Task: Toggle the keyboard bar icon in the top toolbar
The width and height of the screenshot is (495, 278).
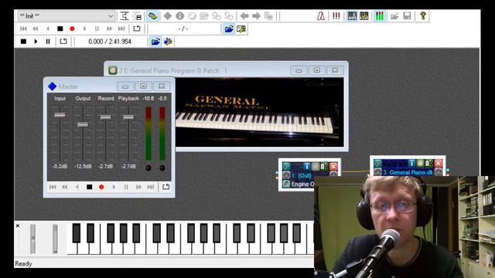Action: (352, 15)
